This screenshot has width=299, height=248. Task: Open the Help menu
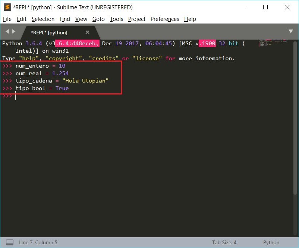190,19
